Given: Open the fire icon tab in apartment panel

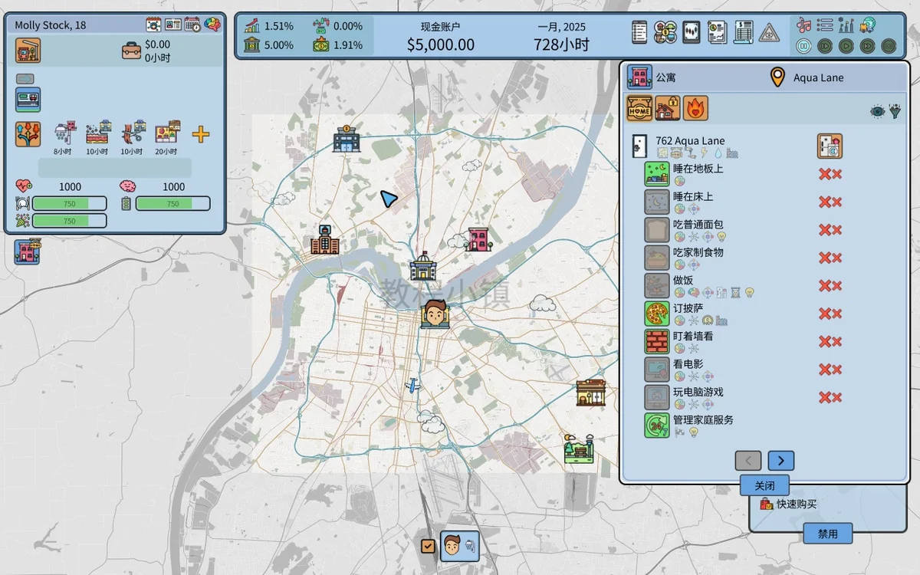Looking at the screenshot, I should click(695, 108).
